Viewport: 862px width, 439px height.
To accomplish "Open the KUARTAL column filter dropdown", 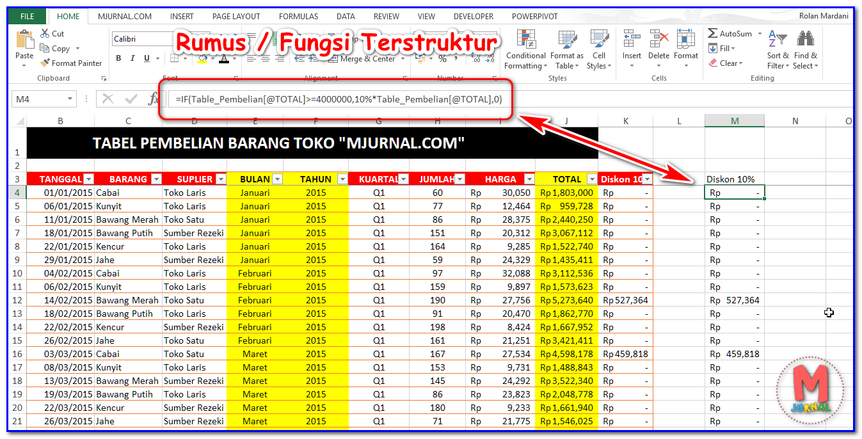I will pos(403,179).
